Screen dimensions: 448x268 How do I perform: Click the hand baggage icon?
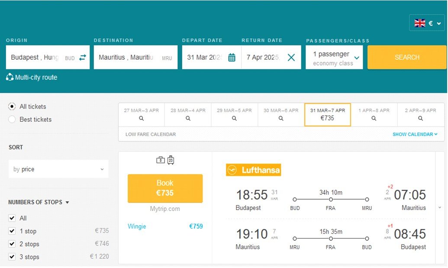point(161,160)
